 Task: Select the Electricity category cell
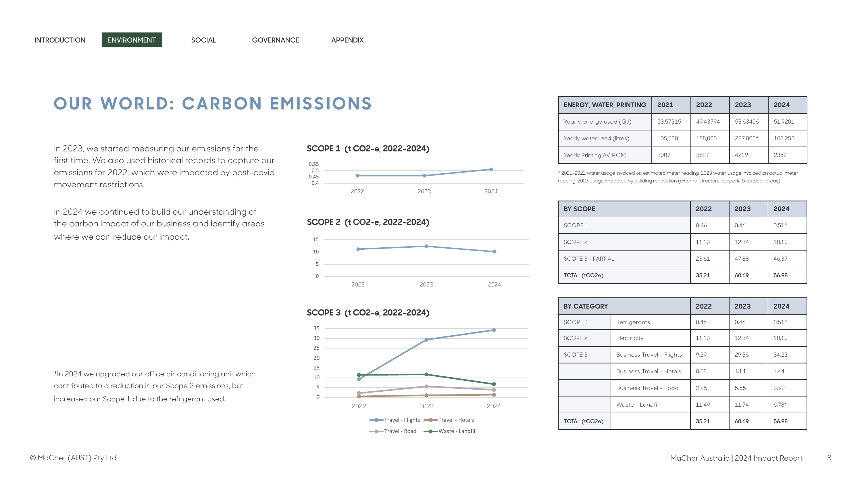[x=650, y=338]
